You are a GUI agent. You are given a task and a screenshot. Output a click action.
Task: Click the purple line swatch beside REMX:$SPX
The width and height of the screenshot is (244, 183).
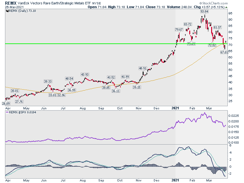[7, 112]
